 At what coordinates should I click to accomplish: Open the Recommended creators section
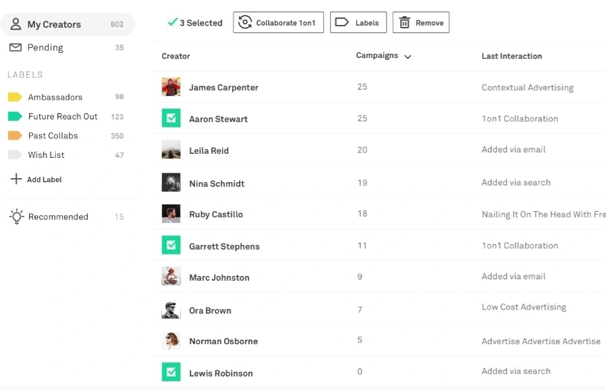click(67, 217)
